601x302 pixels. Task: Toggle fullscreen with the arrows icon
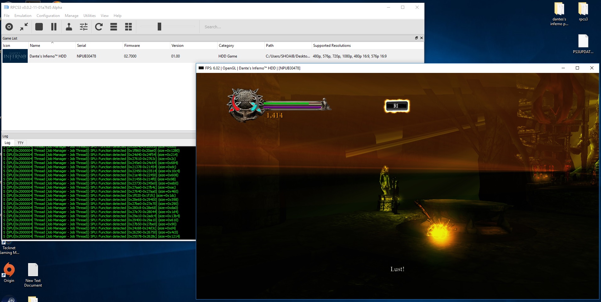24,27
